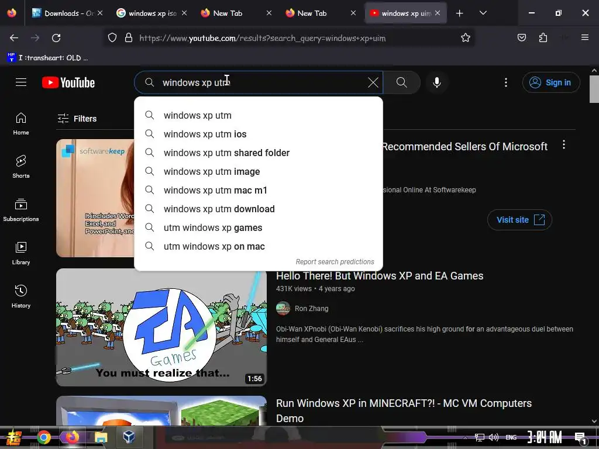Open the ad's three-dot options menu
Screen dimensions: 599x449
(x=563, y=145)
